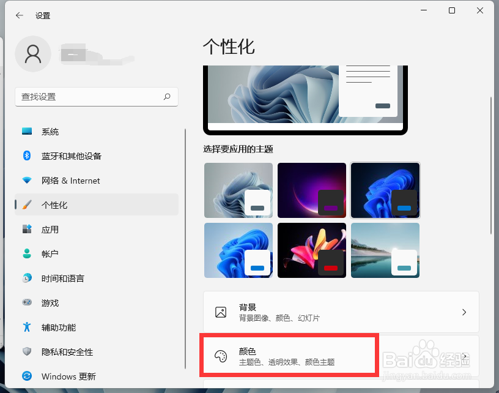Apply the colorful flower dark theme
499x393 pixels.
[x=311, y=250]
